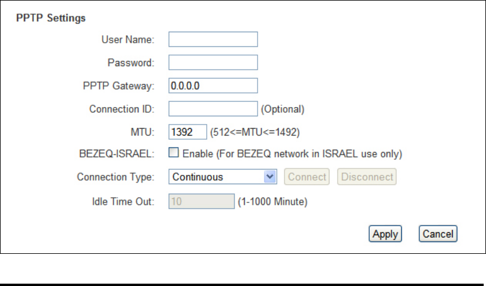Click the greyed-out Disconnect button
486x286 pixels.
pos(367,177)
